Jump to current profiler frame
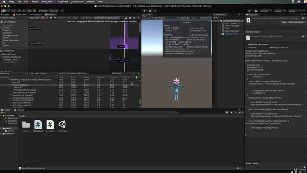 point(55,18)
